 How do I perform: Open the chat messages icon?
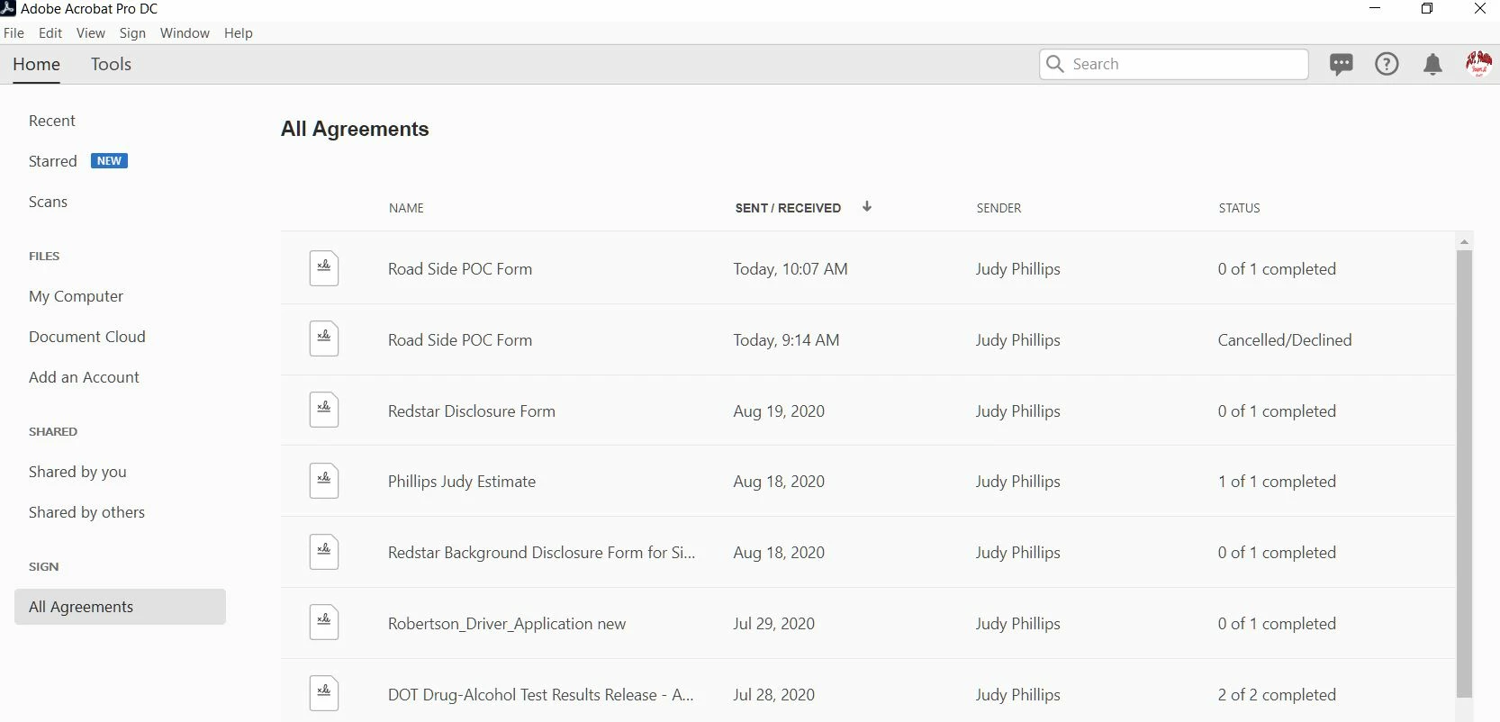click(1341, 64)
